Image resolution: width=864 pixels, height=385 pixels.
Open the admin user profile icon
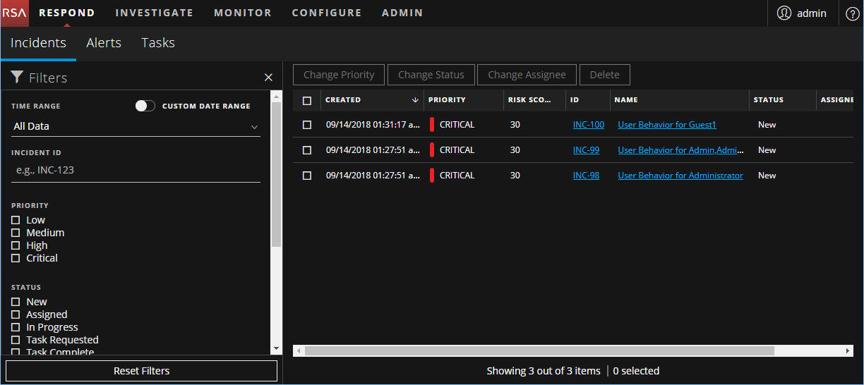point(784,13)
